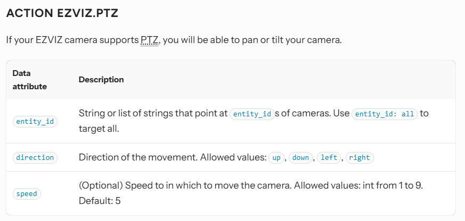This screenshot has height=221, width=465.
Task: Click the direction attribute code chip
Action: (x=35, y=158)
